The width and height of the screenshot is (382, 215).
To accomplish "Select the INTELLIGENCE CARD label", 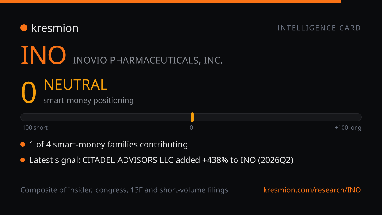I will coord(319,28).
